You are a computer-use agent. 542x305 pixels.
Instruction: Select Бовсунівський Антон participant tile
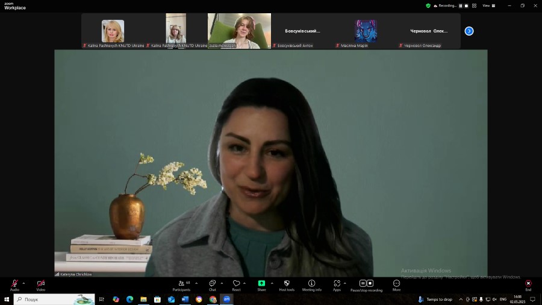point(302,31)
